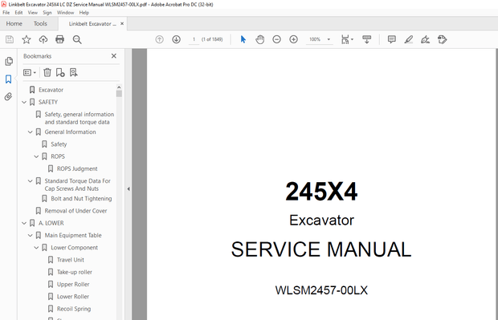This screenshot has height=320, width=498.
Task: Open the Find text magnifier icon
Action: [x=77, y=39]
